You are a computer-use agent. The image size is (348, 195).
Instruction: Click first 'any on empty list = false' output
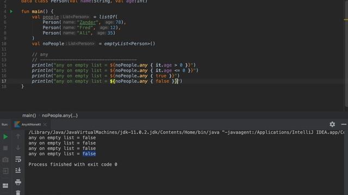pyautogui.click(x=62, y=138)
